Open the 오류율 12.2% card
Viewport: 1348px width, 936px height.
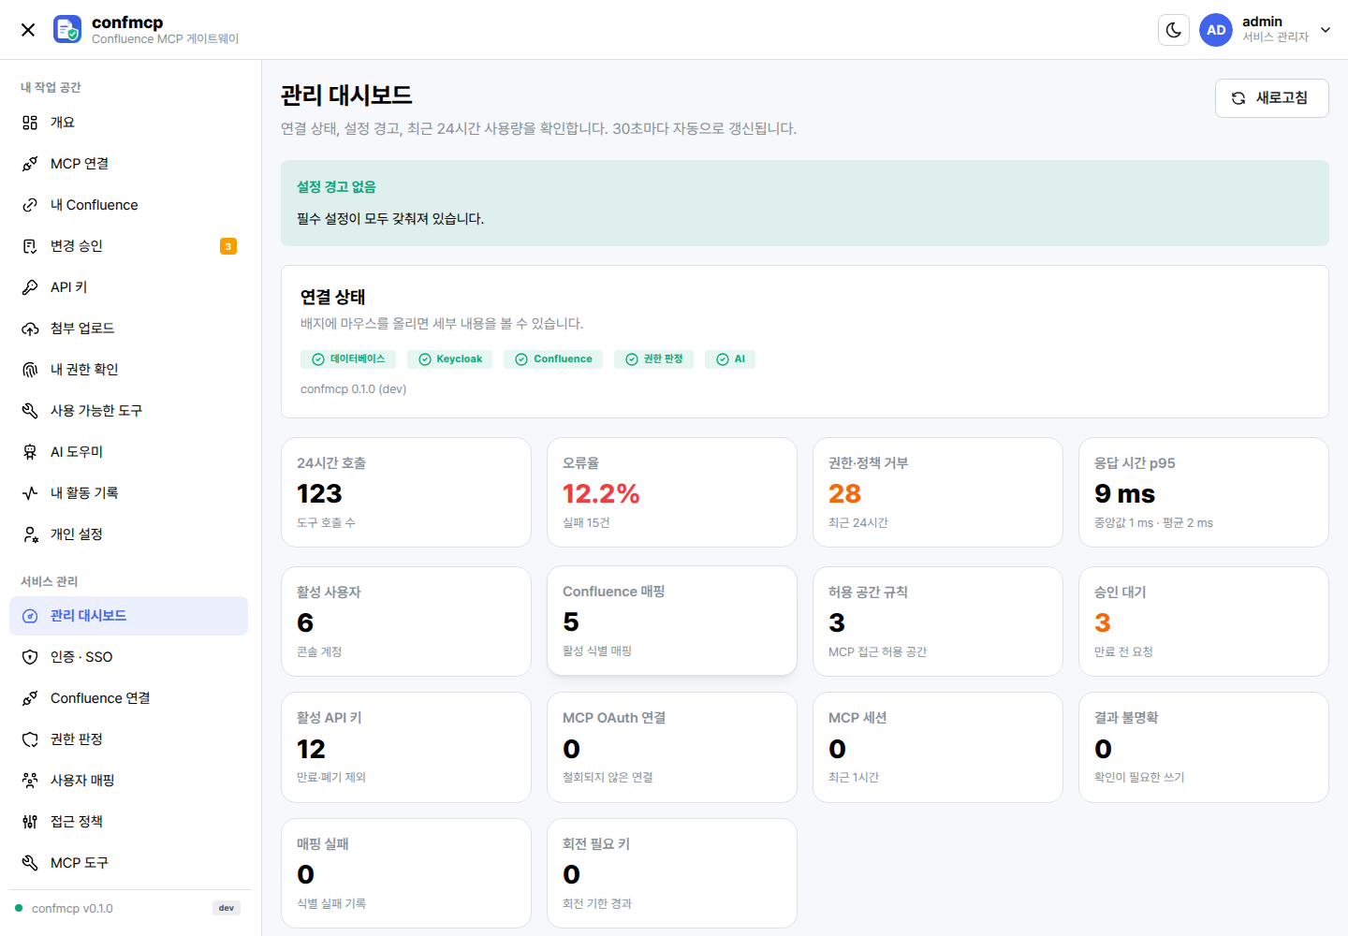click(672, 492)
